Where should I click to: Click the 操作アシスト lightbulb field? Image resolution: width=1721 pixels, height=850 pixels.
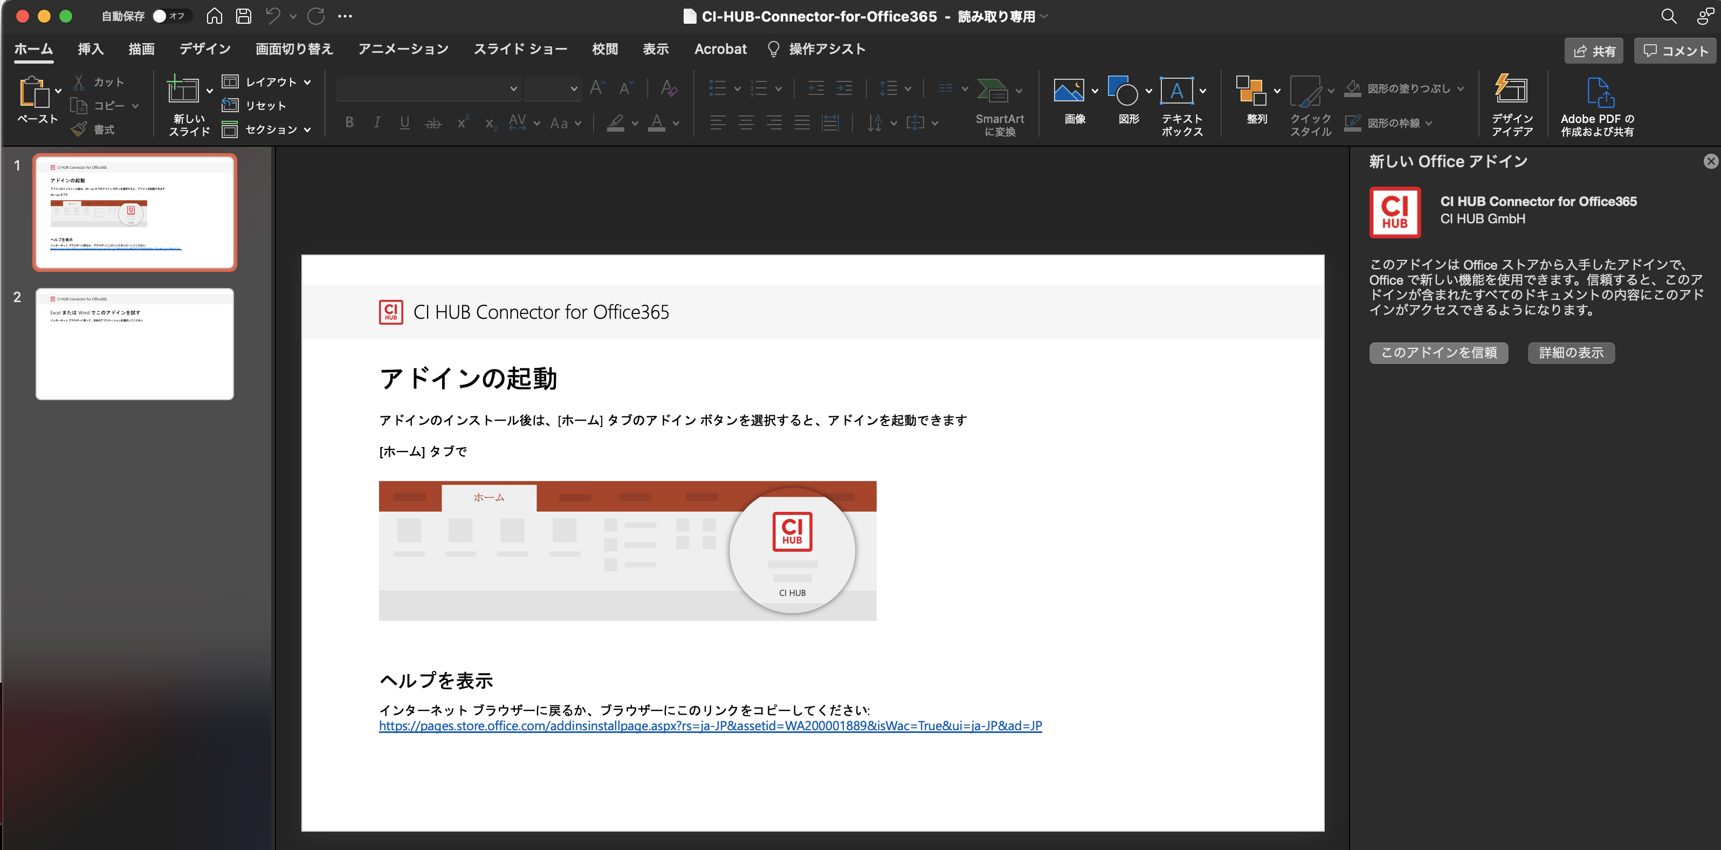(816, 49)
